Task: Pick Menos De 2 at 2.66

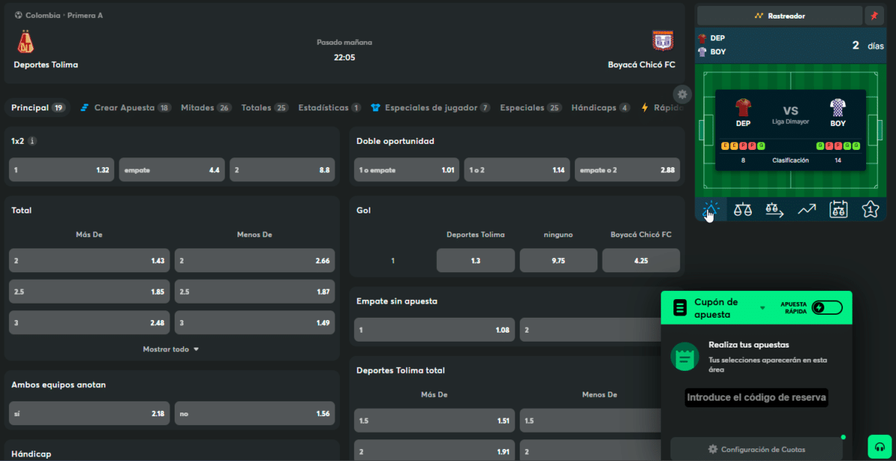Action: click(255, 260)
